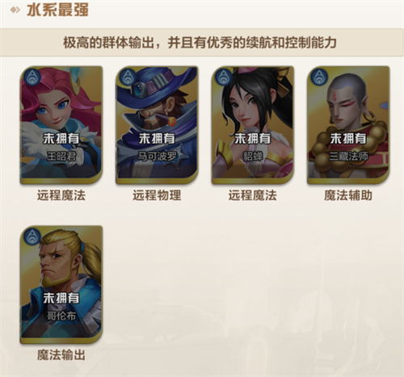The image size is (404, 377).
Task: Select the 三藏法师 hero portrait
Action: coord(348,125)
